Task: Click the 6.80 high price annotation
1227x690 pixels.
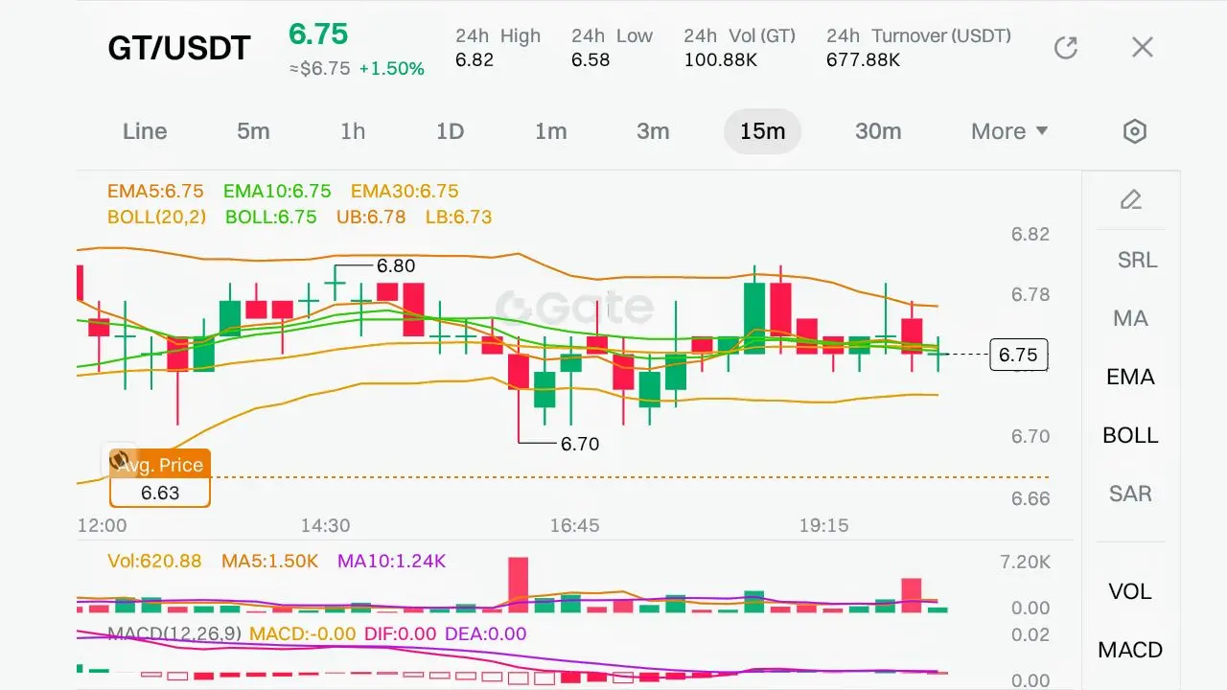Action: coord(396,265)
